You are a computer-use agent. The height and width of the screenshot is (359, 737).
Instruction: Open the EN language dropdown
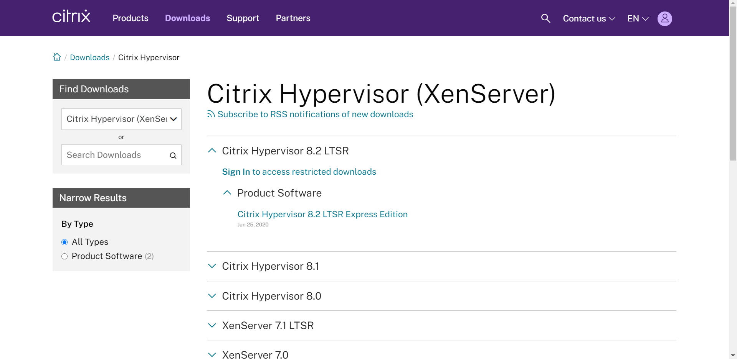[x=638, y=18]
